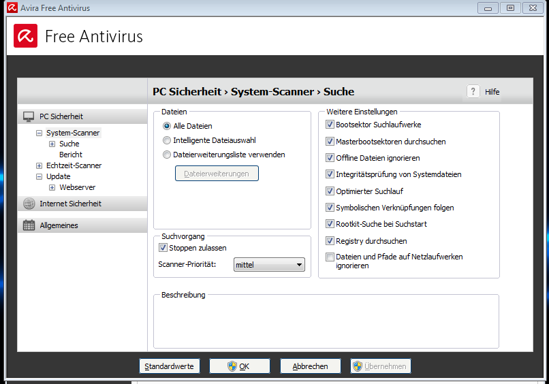Click the Allgemeines calendar icon
This screenshot has height=384, width=549.
[x=29, y=225]
